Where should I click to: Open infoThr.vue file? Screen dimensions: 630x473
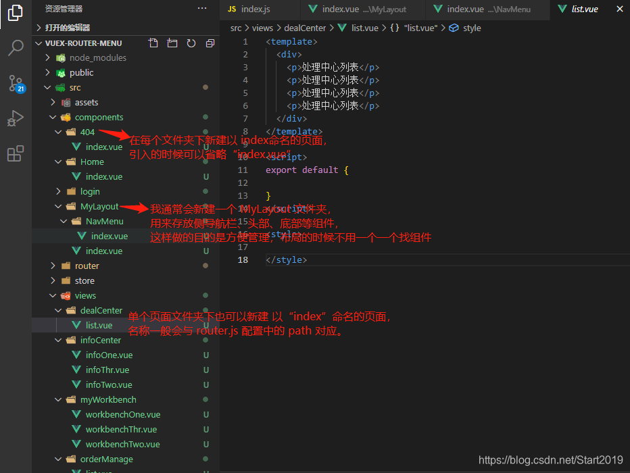point(126,370)
